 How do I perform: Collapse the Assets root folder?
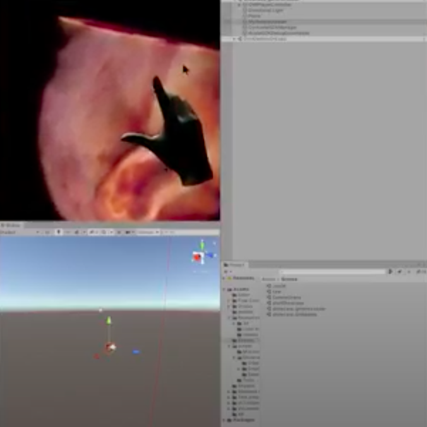(225, 289)
